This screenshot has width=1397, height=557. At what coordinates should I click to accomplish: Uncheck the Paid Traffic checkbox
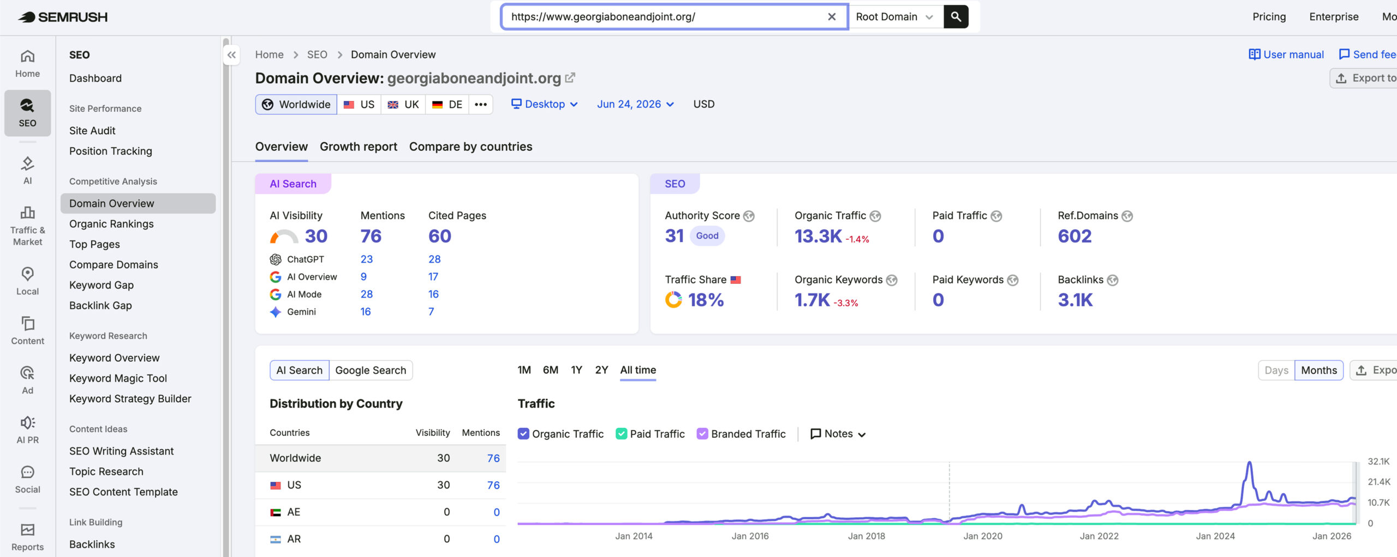point(621,434)
